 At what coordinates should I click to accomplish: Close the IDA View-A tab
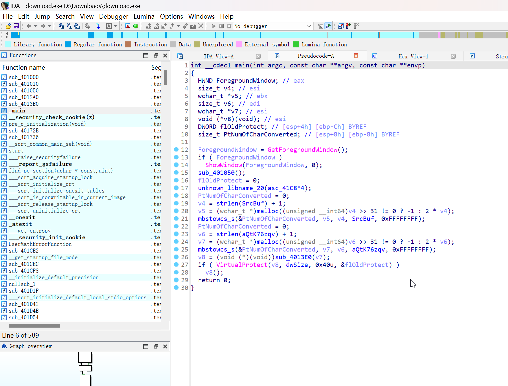(x=258, y=56)
